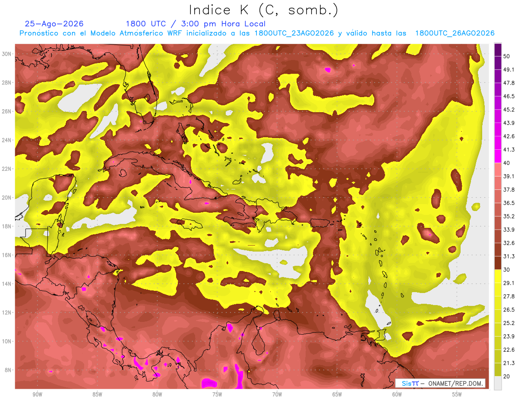Select the '20N' latitude label

click(6, 198)
